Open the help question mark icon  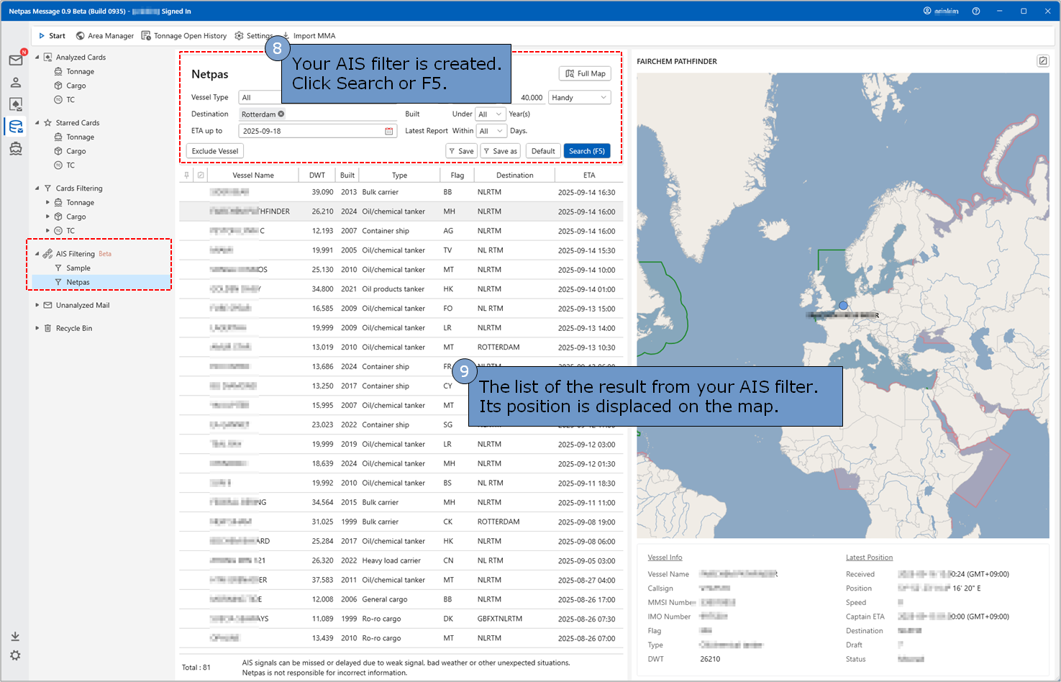pyautogui.click(x=975, y=11)
